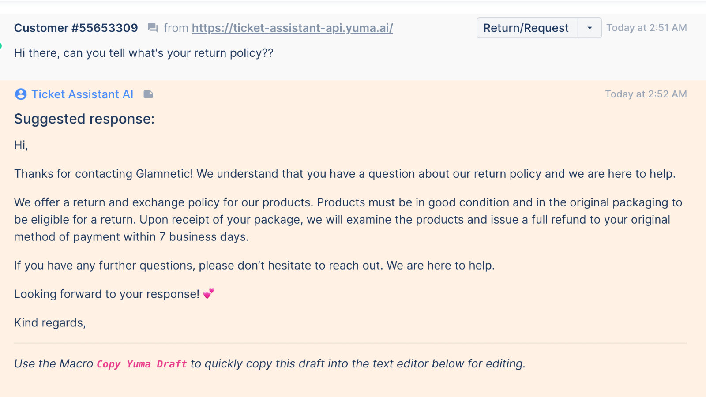This screenshot has width=706, height=397.
Task: Click the chat bubble icon beside customer name
Action: click(x=153, y=28)
